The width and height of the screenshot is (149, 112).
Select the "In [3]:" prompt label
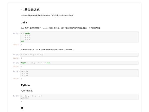16,63
